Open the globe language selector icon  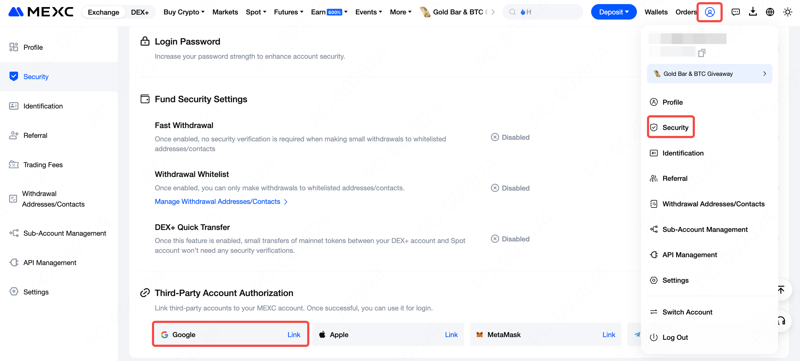tap(770, 12)
